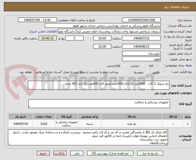Click the price validity time 10:00 field
This screenshot has height=160, width=196.
(102, 46)
